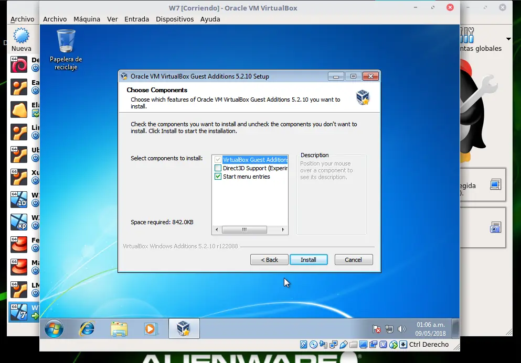Image resolution: width=521 pixels, height=363 pixels.
Task: Launch Internet Explorer from the taskbar
Action: pos(87,328)
